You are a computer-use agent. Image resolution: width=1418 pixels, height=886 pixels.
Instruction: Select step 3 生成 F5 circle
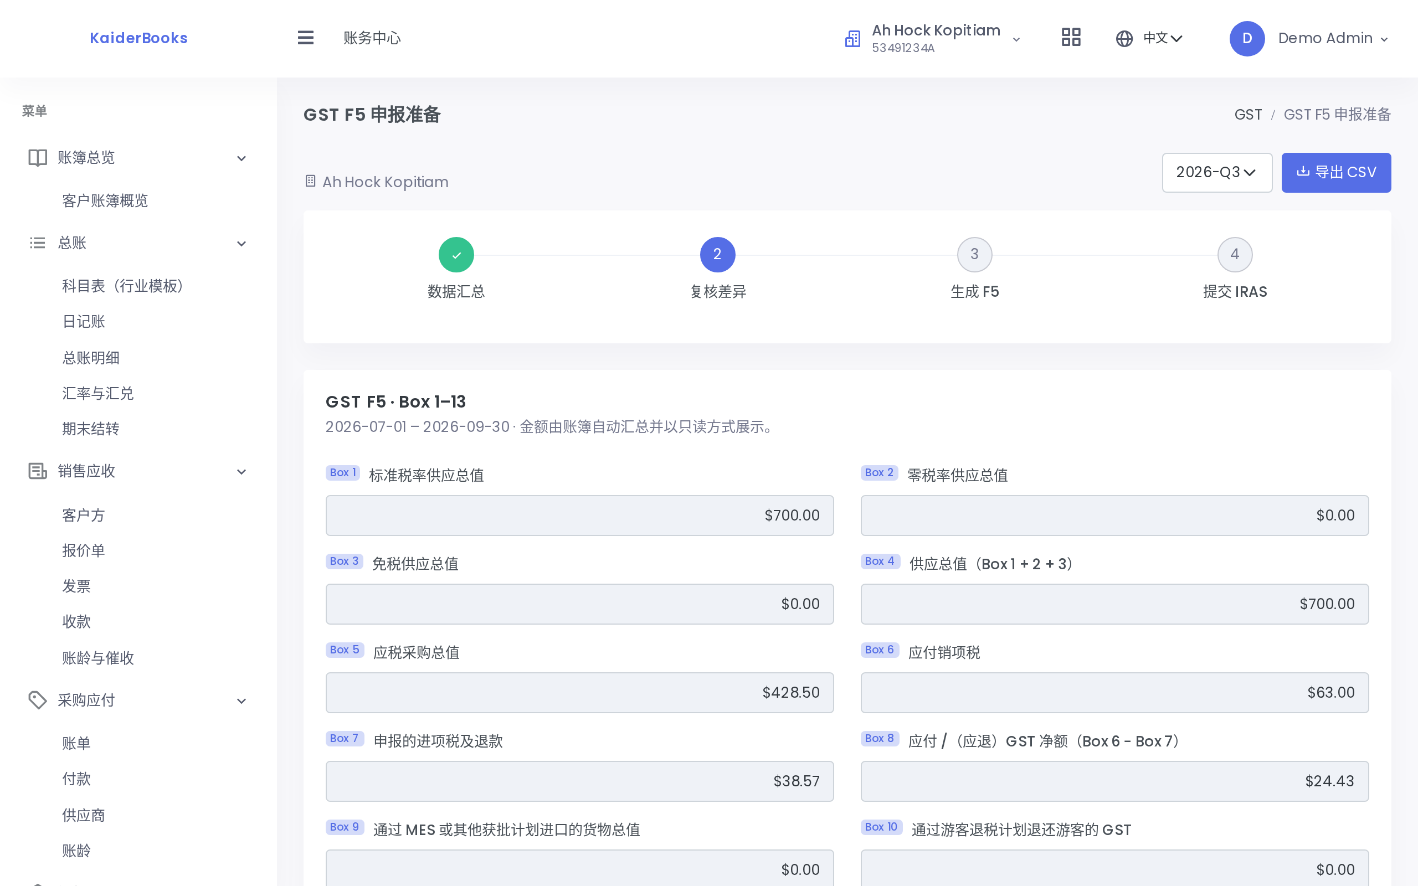pos(974,254)
